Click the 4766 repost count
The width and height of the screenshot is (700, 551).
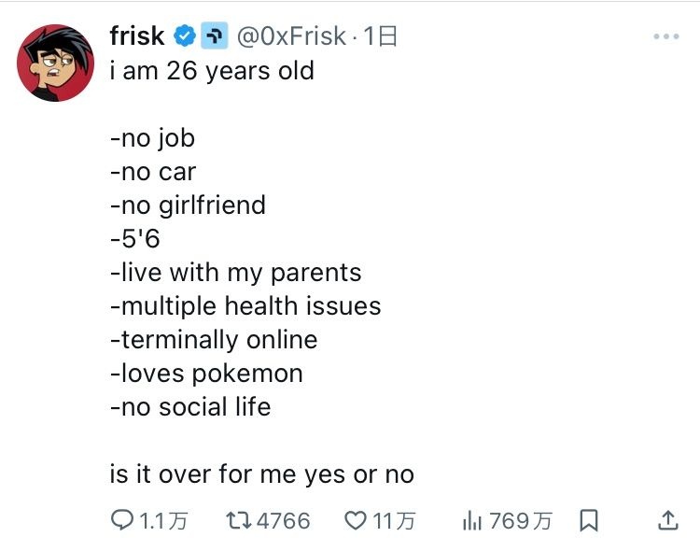tap(283, 520)
